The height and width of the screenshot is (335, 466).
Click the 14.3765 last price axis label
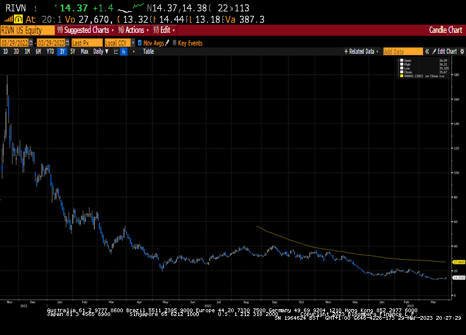pos(459,277)
